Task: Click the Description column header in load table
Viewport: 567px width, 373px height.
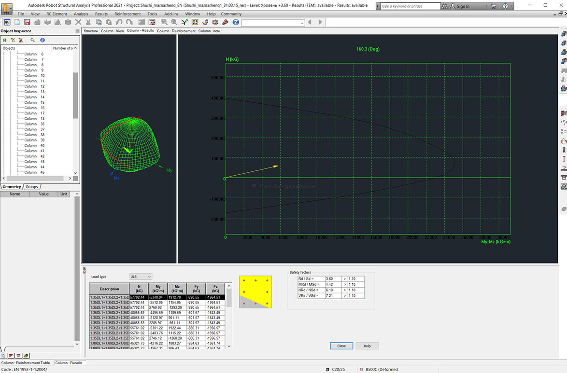Action: pos(109,289)
